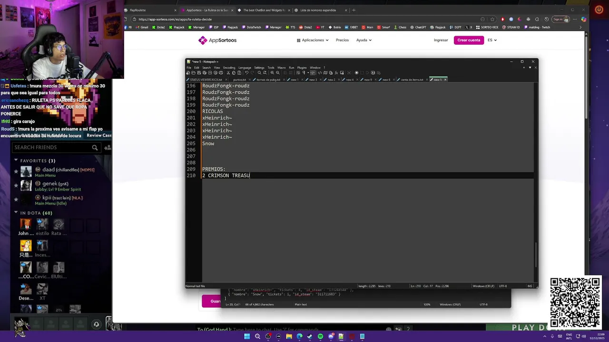Open the Function List (fx) panel icon

click(336, 73)
